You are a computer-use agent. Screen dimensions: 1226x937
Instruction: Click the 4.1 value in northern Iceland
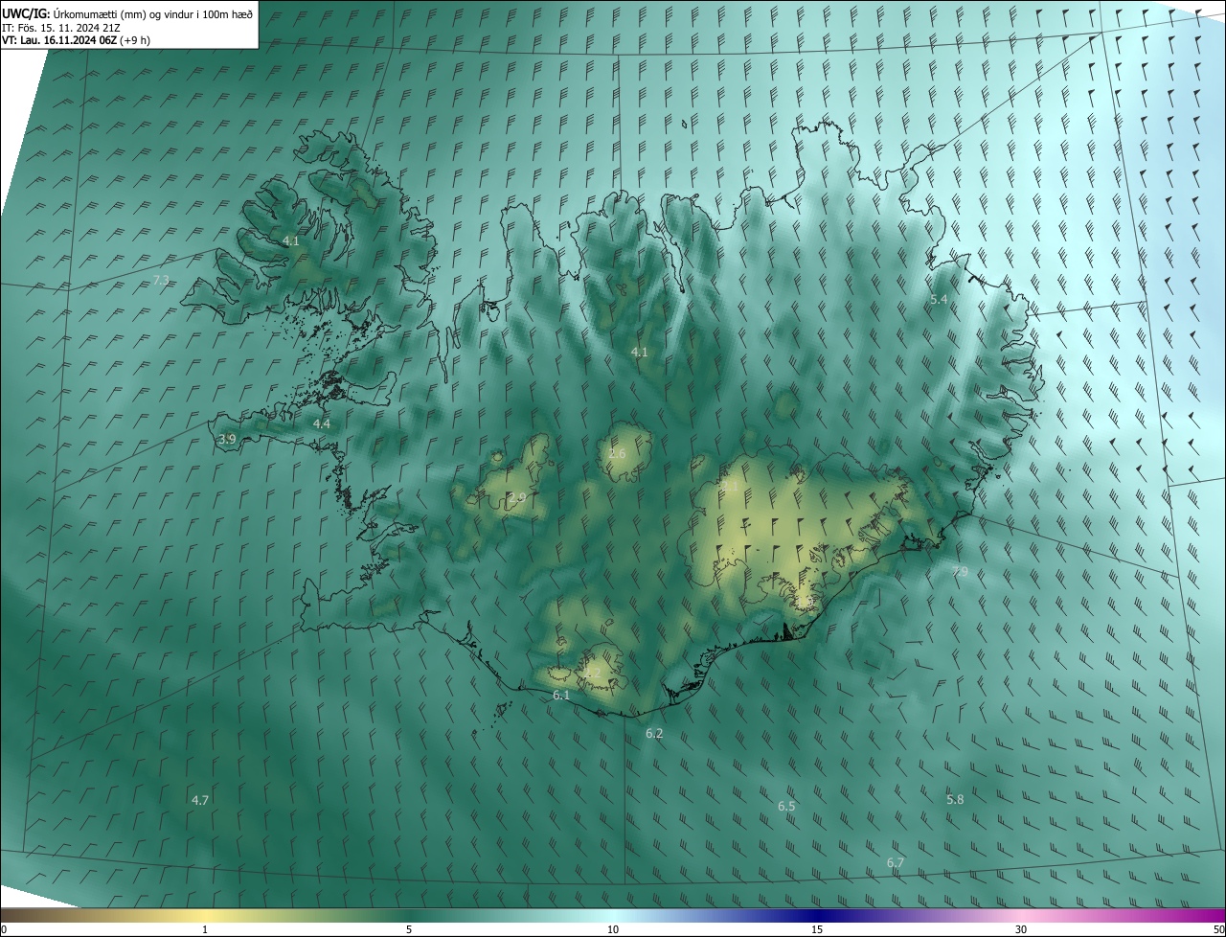pos(640,352)
